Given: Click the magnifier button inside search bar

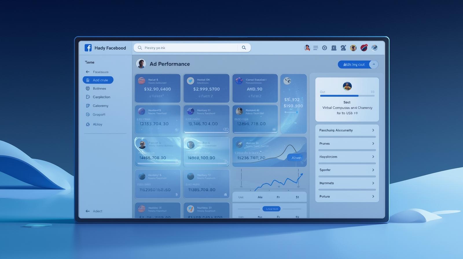Looking at the screenshot, I should pyautogui.click(x=244, y=48).
